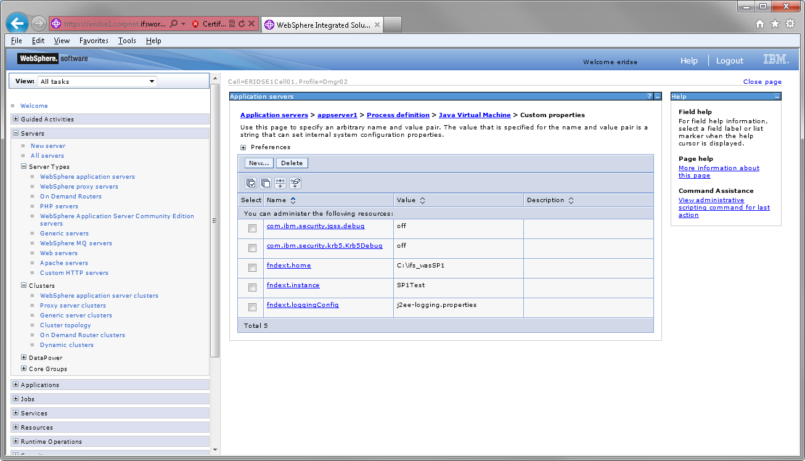
Task: Open the browser Home icon
Action: click(760, 24)
